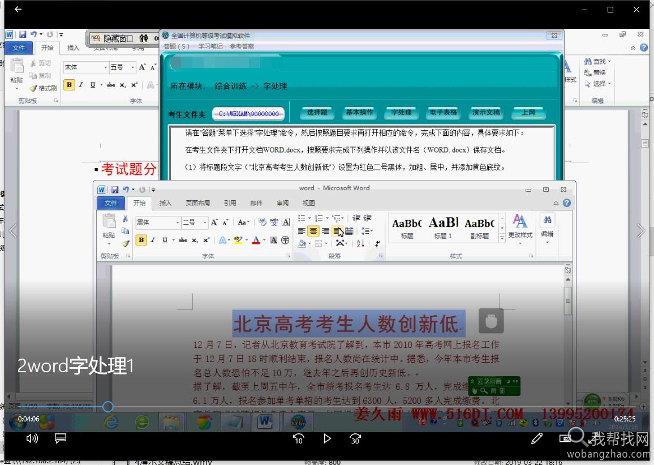Open font size dropdown 五号 in background Word
The height and width of the screenshot is (465, 654).
(132, 67)
